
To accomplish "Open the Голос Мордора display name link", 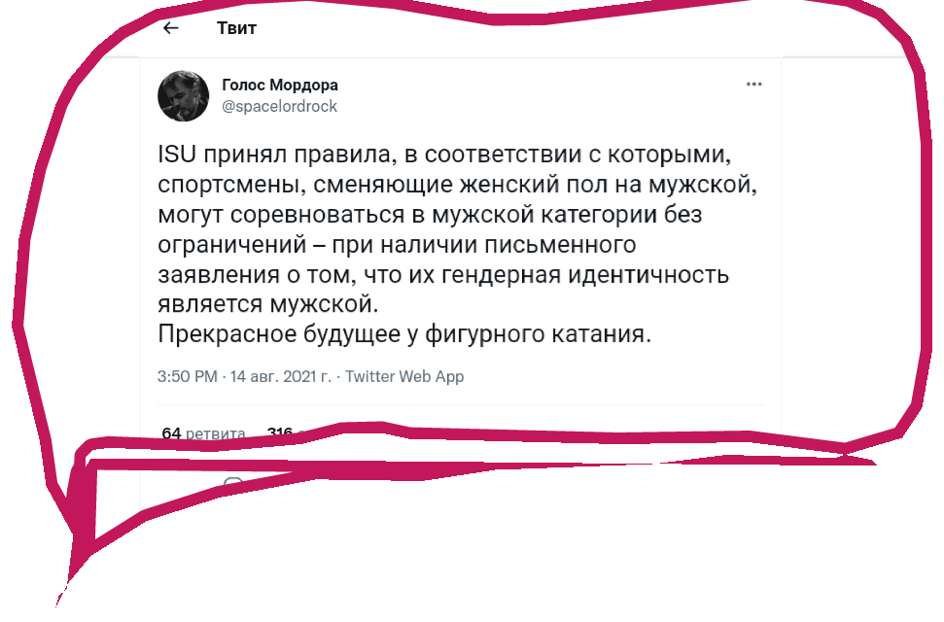I will (x=280, y=85).
